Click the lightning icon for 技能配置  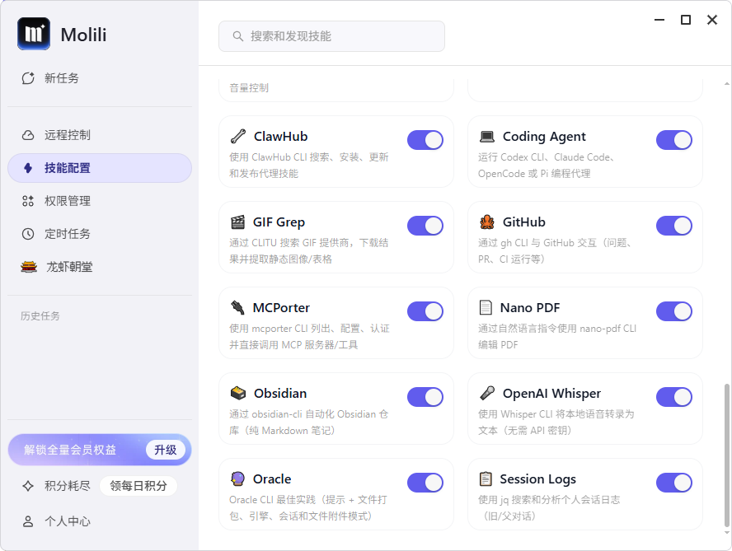pos(28,168)
